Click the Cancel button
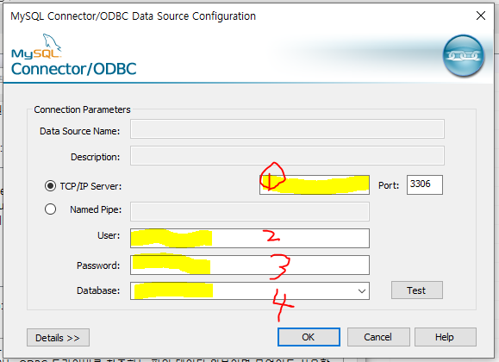Viewport: 499px width, 362px height. click(x=378, y=337)
